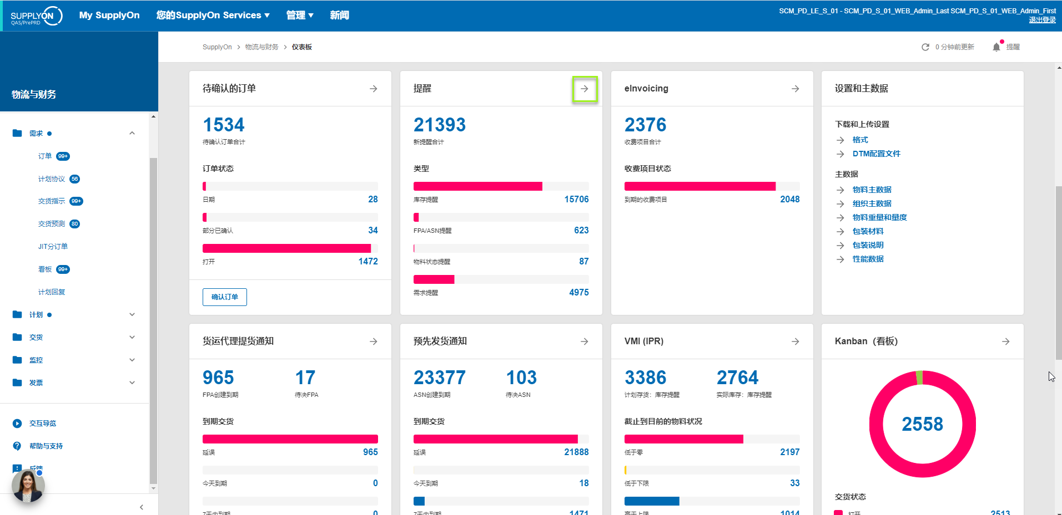Open the 包装材料 link
Screen dimensions: 1062x515
pyautogui.click(x=868, y=232)
